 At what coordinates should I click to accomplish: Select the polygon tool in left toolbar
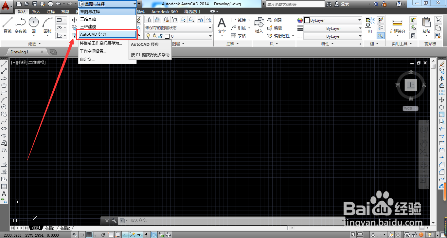click(4, 85)
